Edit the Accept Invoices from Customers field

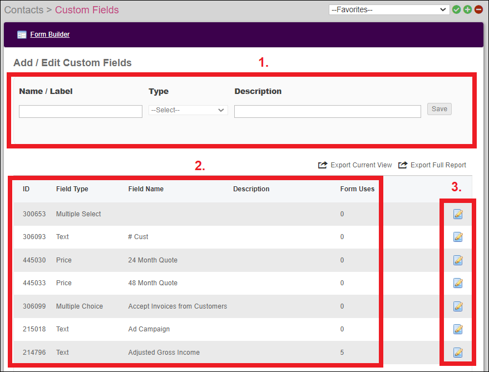tap(458, 306)
